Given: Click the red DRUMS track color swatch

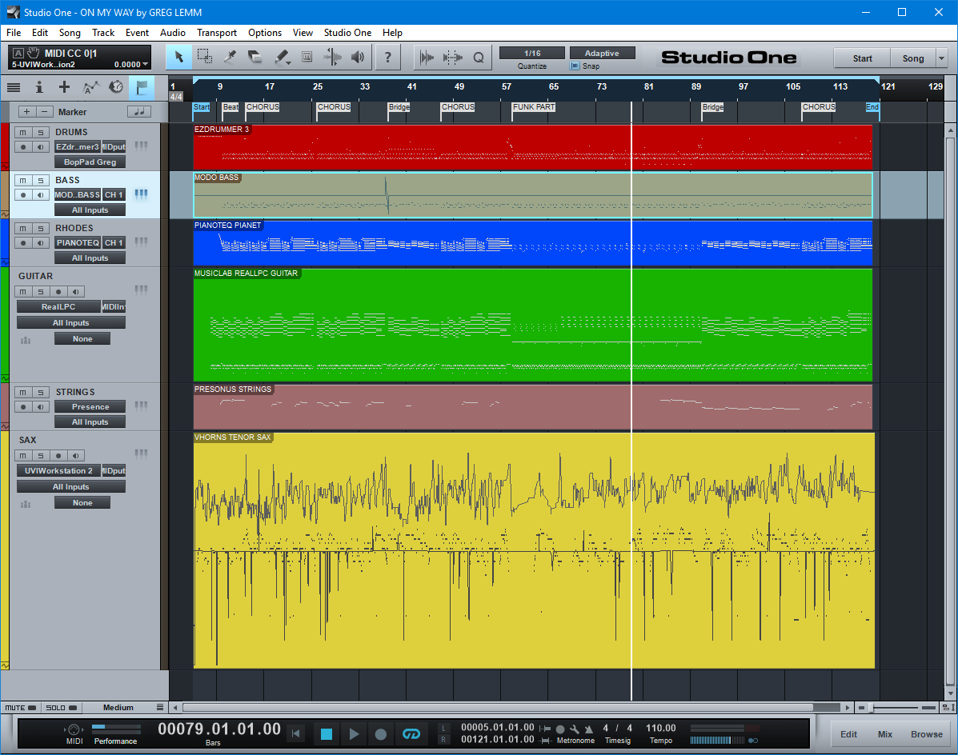Looking at the screenshot, I should [5, 146].
